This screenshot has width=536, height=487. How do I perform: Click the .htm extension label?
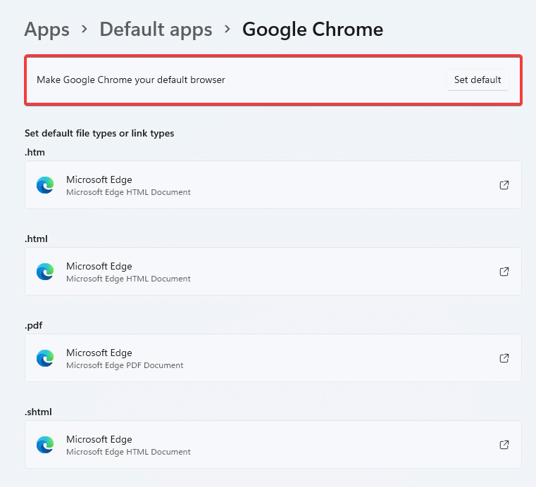click(35, 152)
